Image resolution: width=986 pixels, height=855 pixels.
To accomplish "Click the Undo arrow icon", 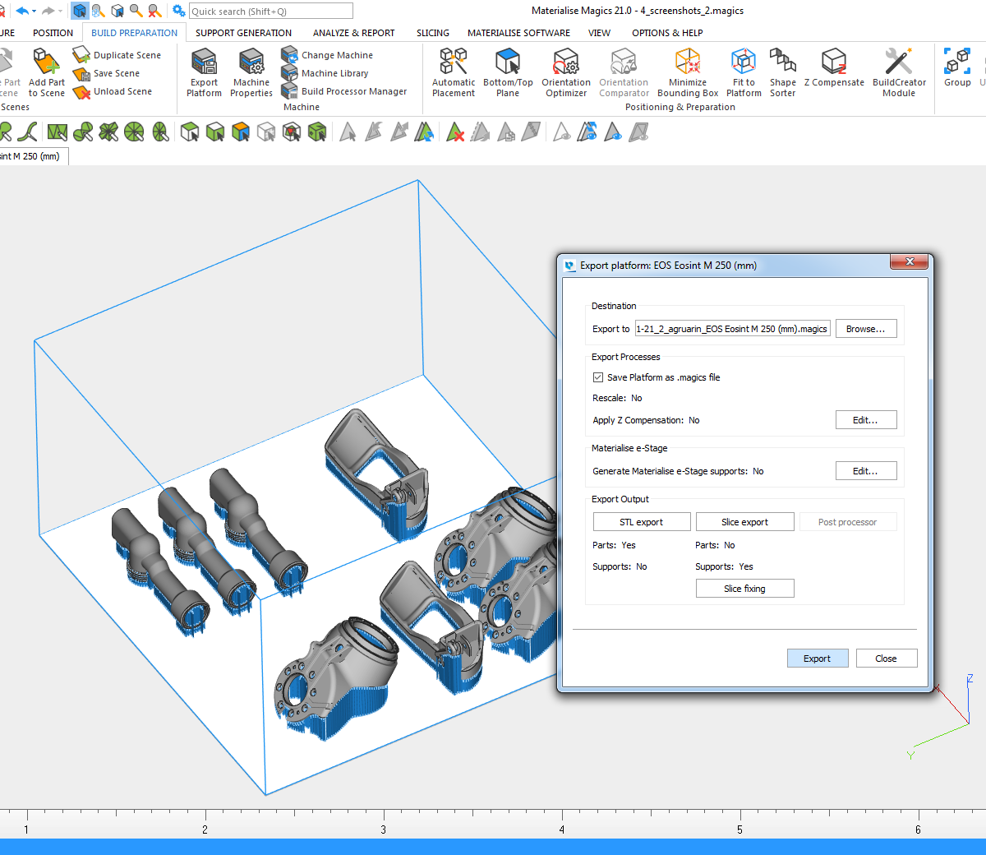I will (22, 11).
